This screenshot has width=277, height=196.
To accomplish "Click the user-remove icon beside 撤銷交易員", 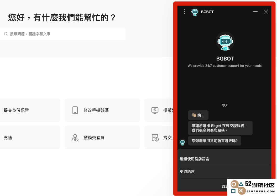I will pyautogui.click(x=75, y=138).
